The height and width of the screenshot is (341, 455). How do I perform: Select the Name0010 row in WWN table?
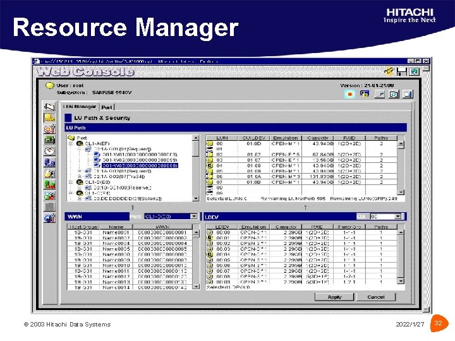(130, 265)
